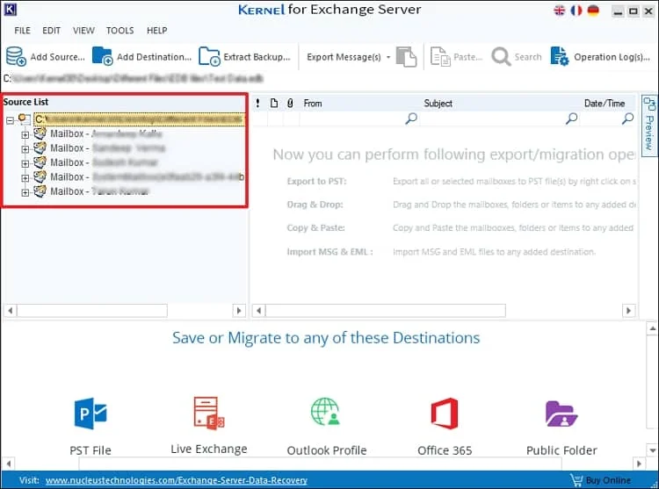Sort by attachment paperclip column

coord(290,103)
